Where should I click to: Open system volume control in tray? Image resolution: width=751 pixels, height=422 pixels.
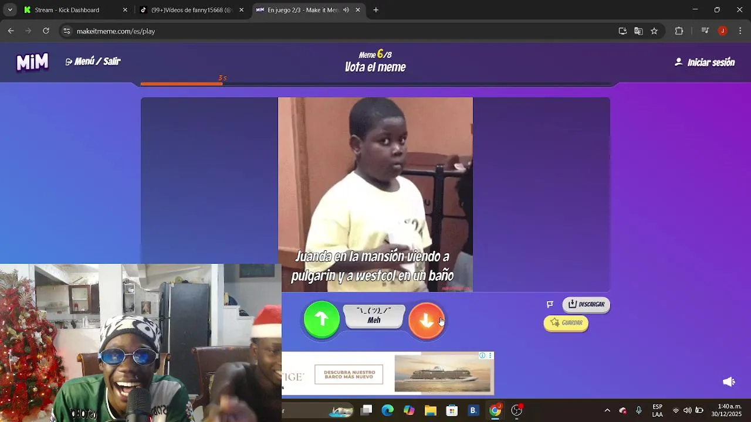coord(688,410)
